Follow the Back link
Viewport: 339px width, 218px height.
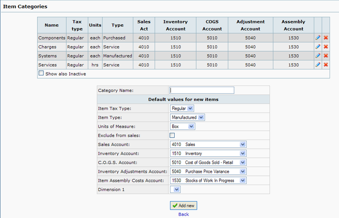pos(183,214)
